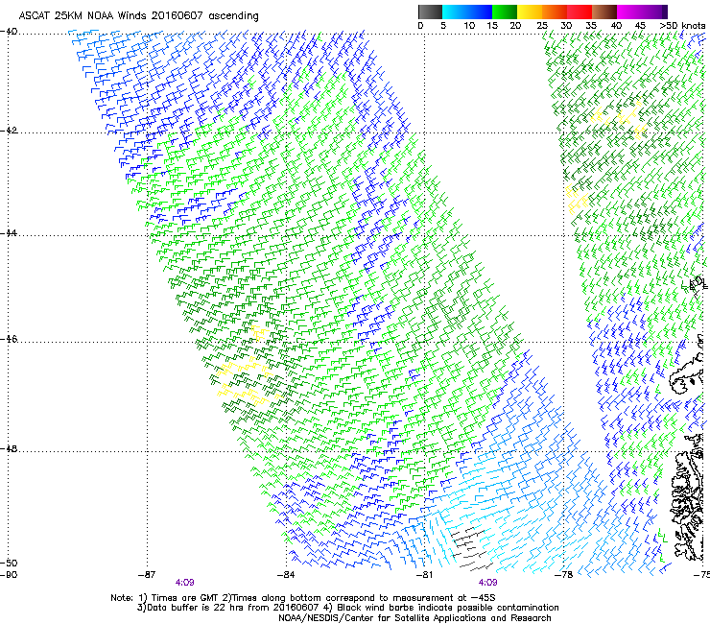Click the '-46' latitude label

[9, 339]
